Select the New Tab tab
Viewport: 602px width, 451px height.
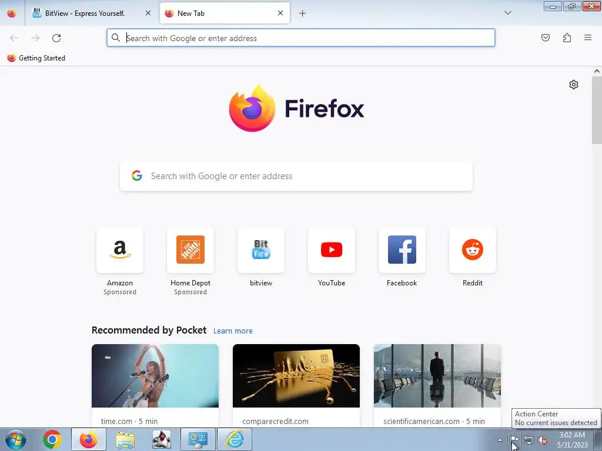coord(225,14)
